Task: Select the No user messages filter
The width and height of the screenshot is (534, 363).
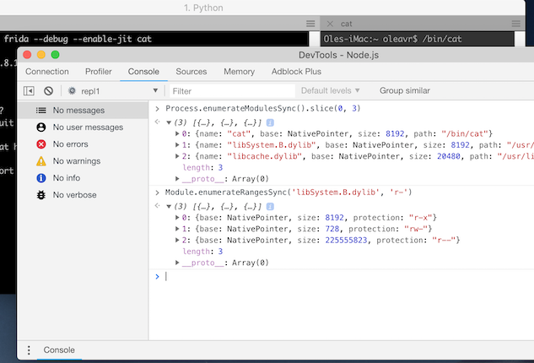Action: (x=83, y=127)
